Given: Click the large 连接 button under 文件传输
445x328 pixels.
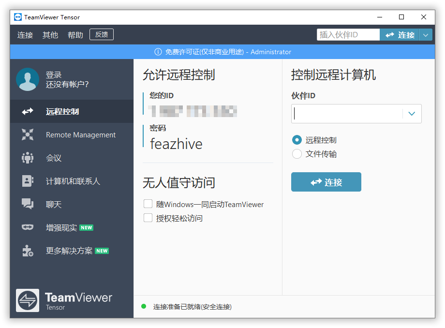Looking at the screenshot, I should [x=326, y=182].
